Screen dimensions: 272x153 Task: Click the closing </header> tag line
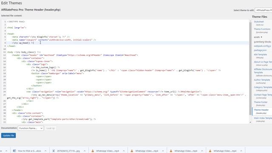pyautogui.click(x=17, y=110)
